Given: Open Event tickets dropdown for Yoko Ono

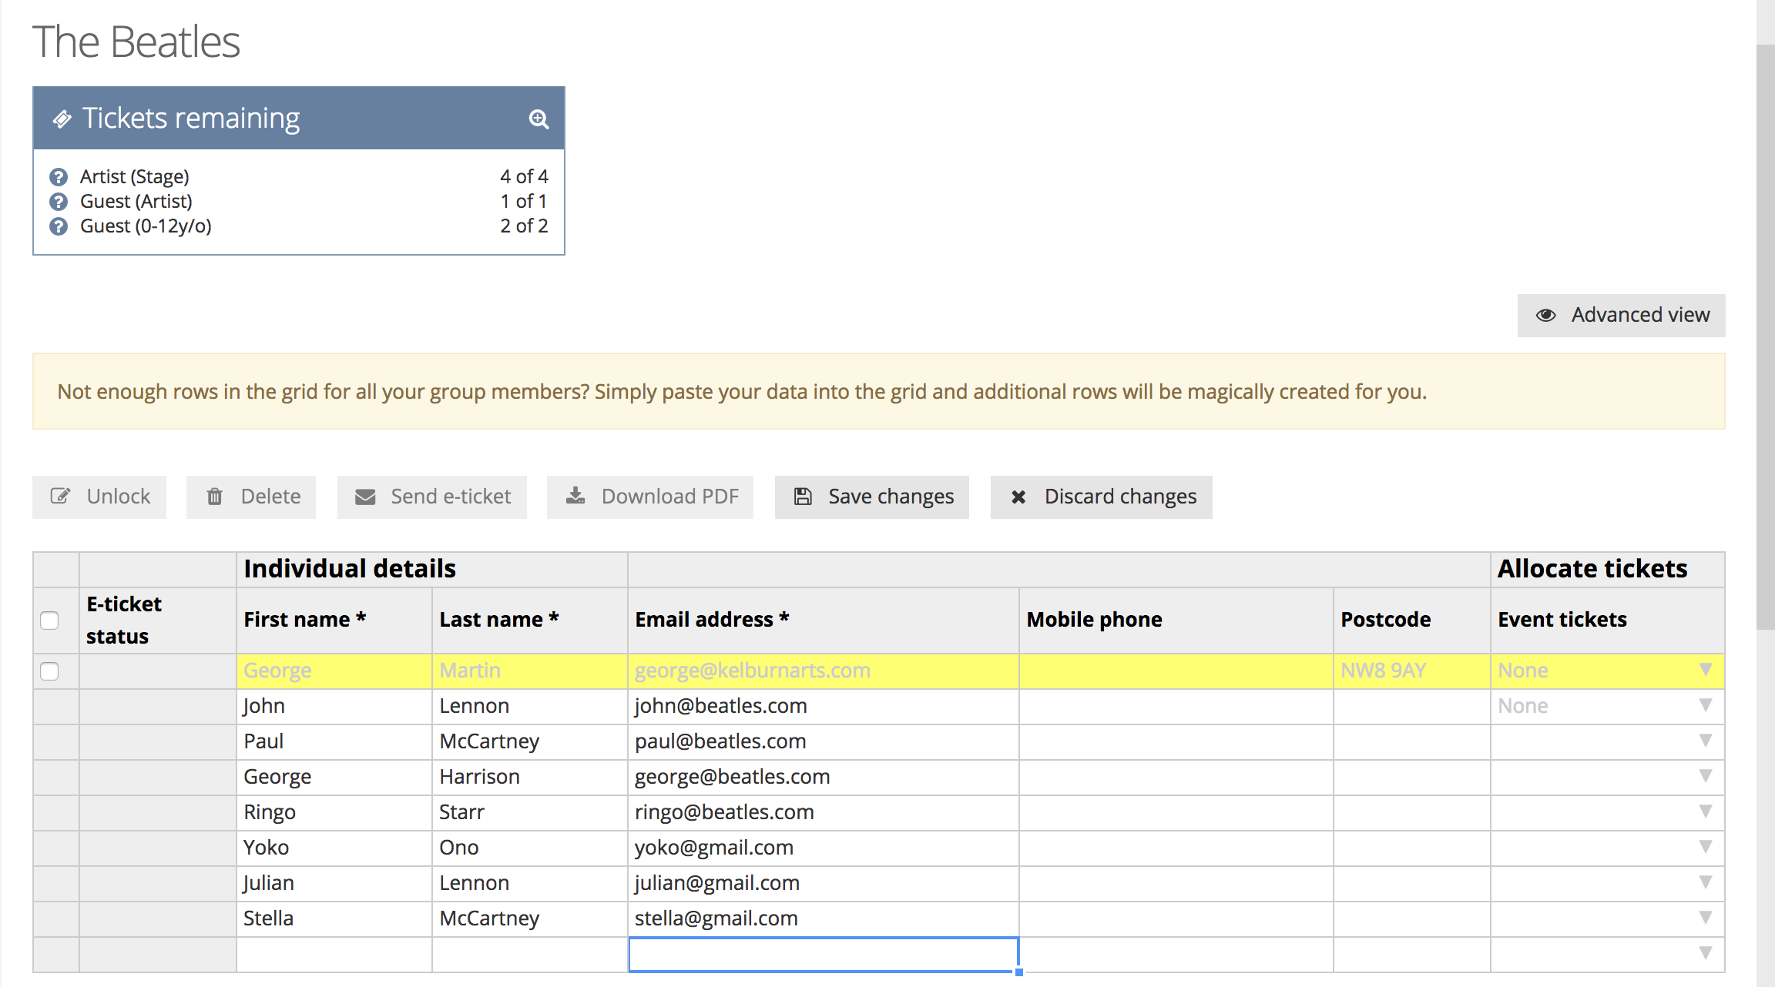Looking at the screenshot, I should point(1706,847).
